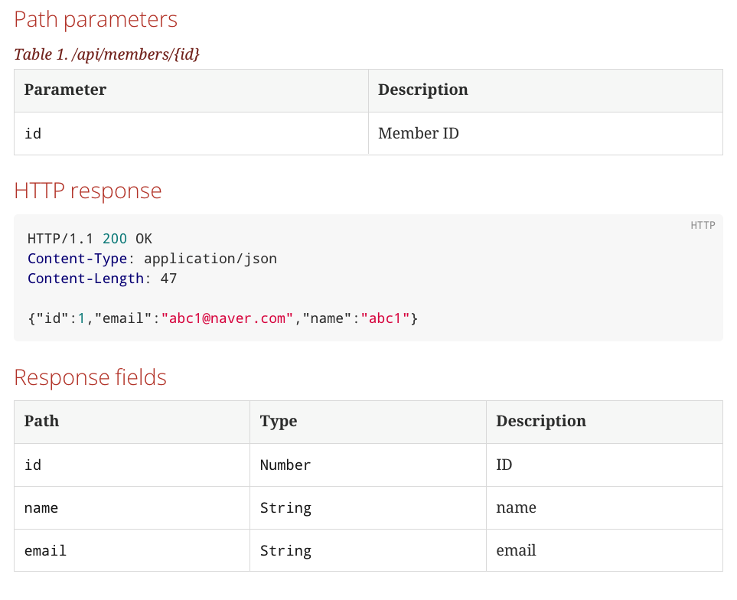Select the name path cell in response fields
This screenshot has height=600, width=737.
(132, 508)
